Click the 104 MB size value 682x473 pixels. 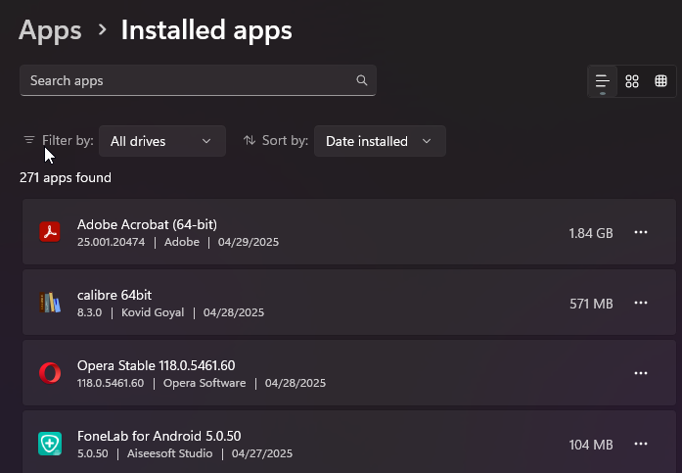click(x=591, y=445)
